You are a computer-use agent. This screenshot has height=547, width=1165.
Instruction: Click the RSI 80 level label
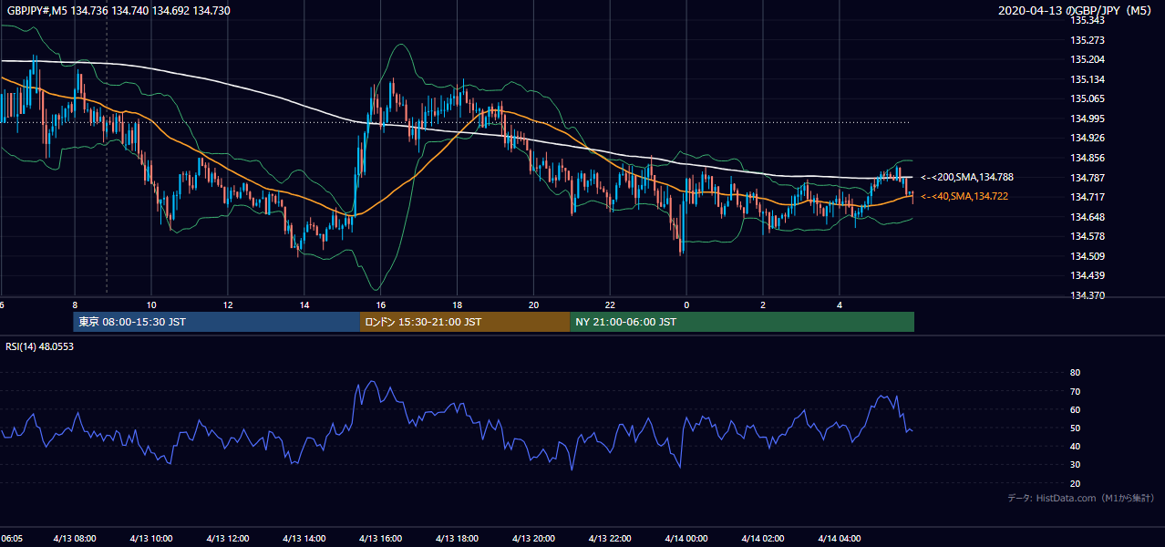1075,373
